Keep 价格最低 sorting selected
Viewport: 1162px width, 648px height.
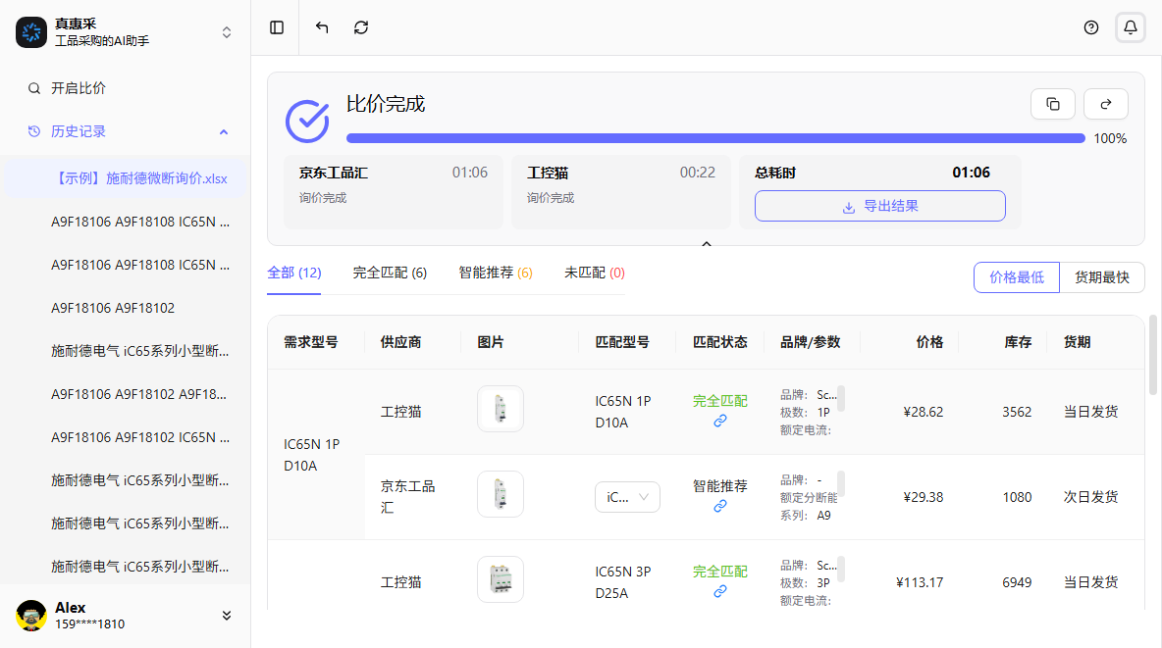click(x=1016, y=277)
